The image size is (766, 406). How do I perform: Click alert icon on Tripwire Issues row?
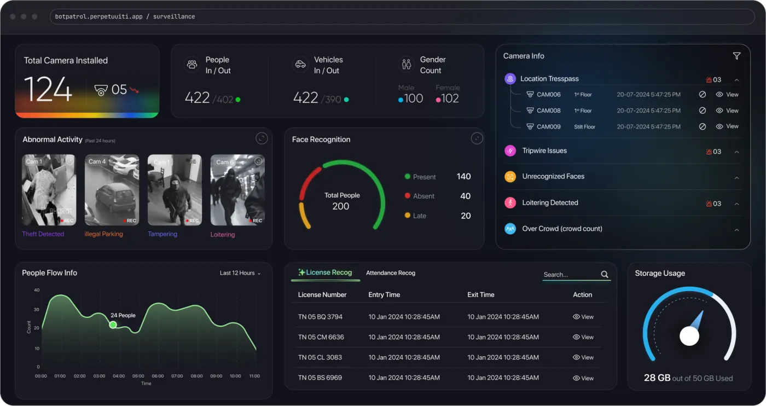click(x=709, y=152)
